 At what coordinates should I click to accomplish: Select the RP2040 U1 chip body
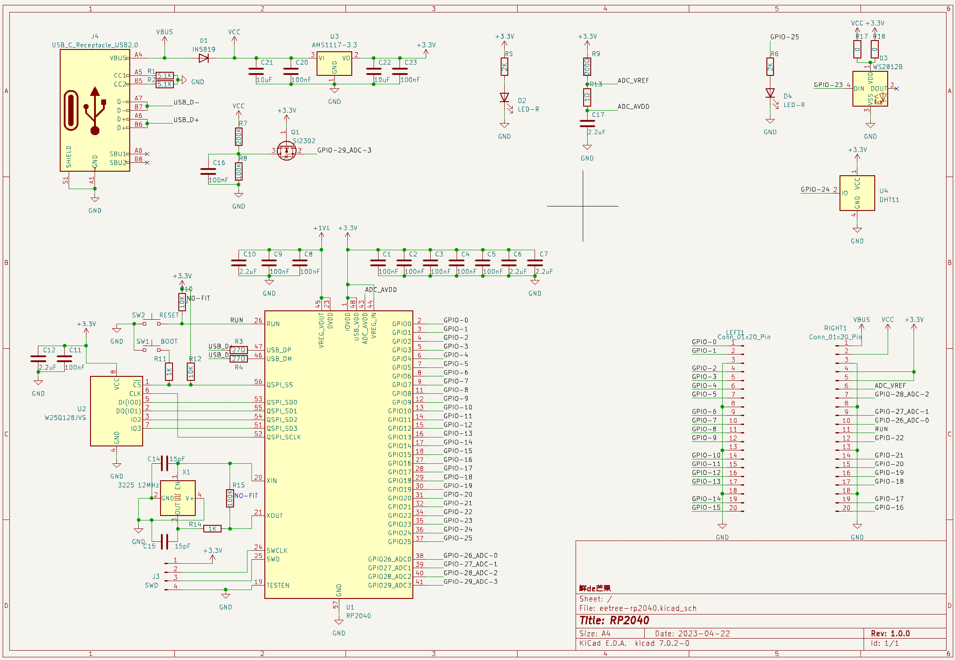coord(338,454)
